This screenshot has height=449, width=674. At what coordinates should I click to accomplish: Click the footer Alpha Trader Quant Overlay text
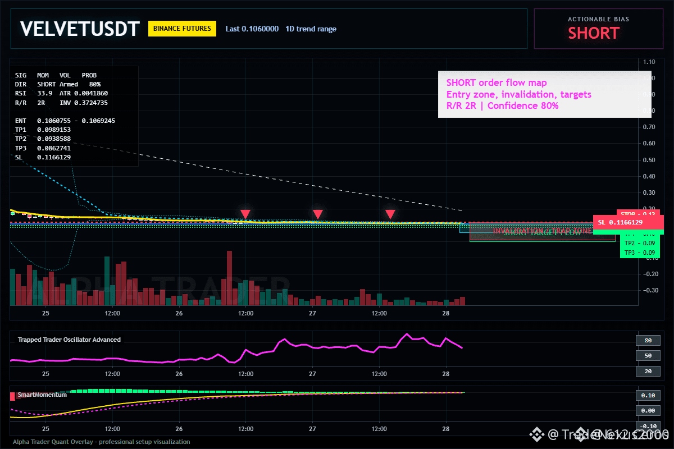coord(102,442)
